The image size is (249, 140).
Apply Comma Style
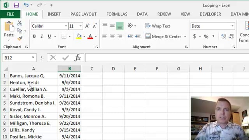point(213,36)
